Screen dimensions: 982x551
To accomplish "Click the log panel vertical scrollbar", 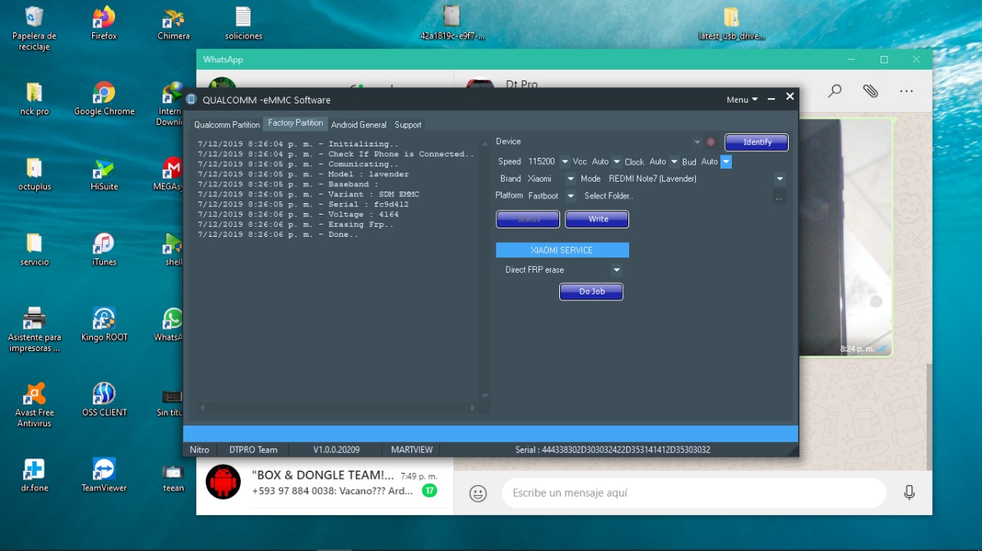I will click(x=484, y=268).
